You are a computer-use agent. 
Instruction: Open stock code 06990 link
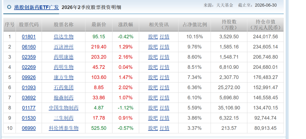(x=29, y=128)
